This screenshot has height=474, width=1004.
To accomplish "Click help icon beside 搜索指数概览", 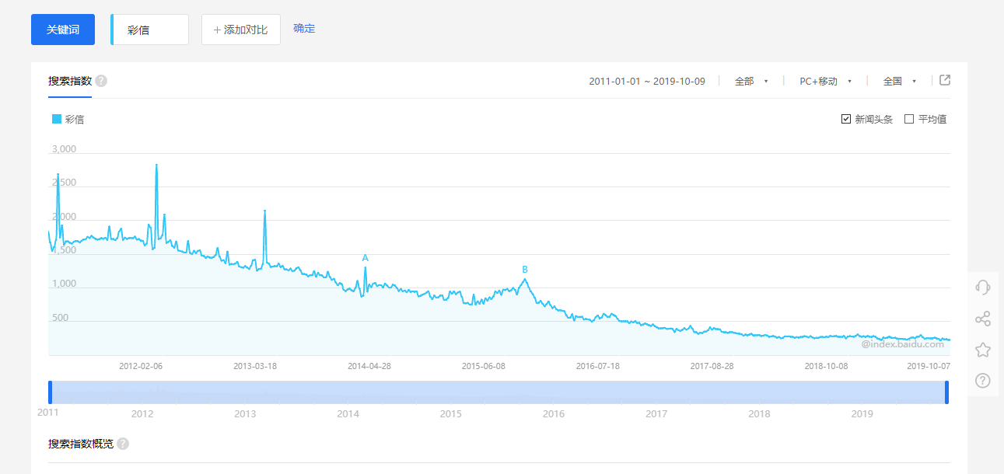I will pyautogui.click(x=123, y=444).
